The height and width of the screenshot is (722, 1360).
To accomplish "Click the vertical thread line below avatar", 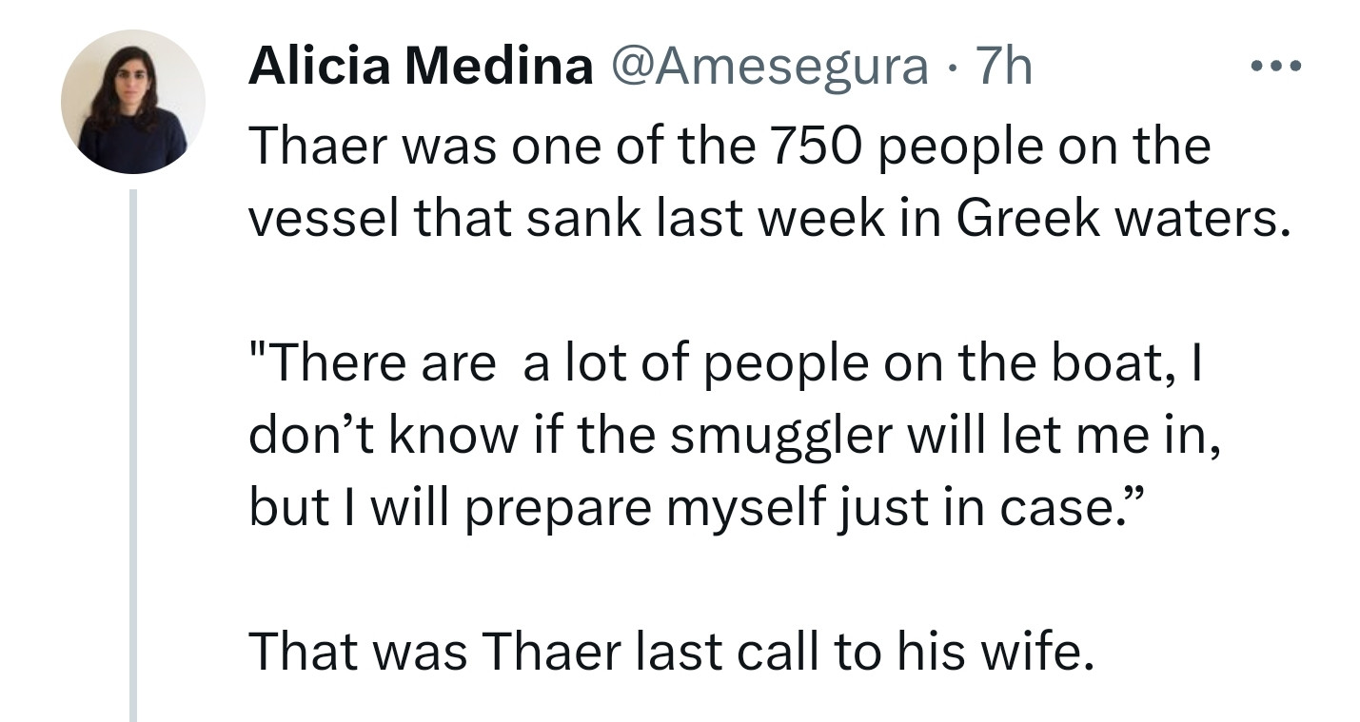I will [x=133, y=455].
